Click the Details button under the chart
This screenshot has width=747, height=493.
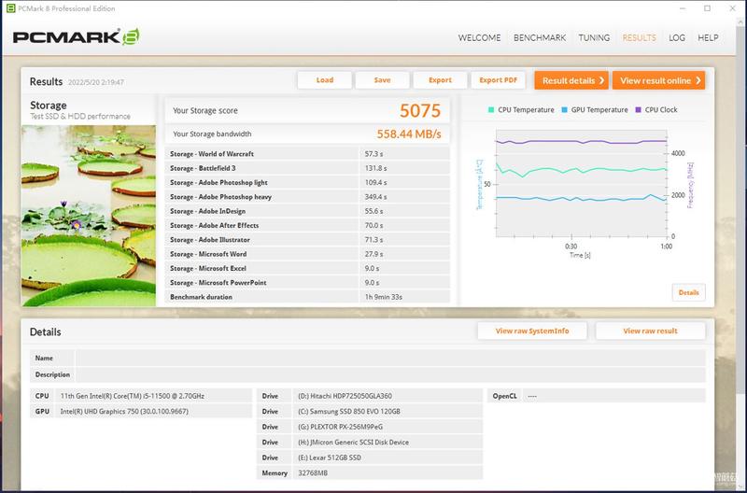[689, 292]
